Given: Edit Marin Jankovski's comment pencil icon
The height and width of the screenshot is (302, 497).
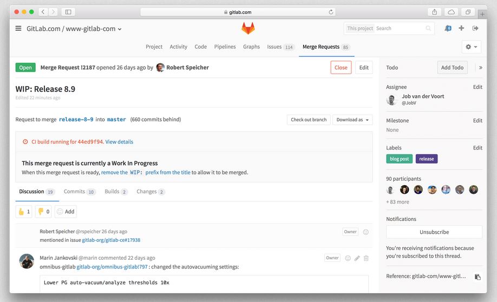Looking at the screenshot, I should coord(357,258).
